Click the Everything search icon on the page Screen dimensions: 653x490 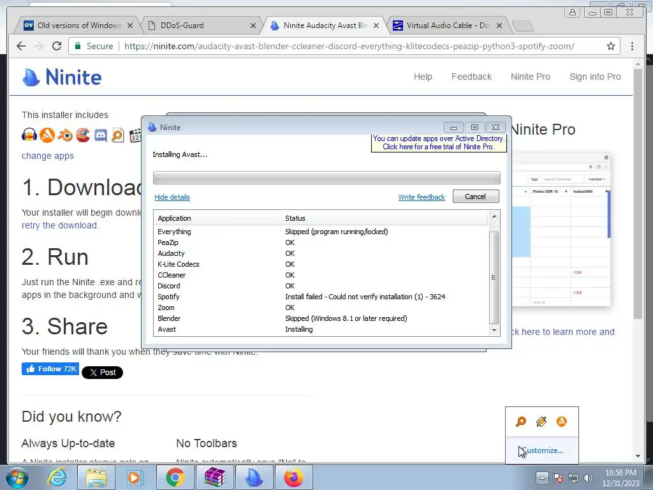coord(118,135)
